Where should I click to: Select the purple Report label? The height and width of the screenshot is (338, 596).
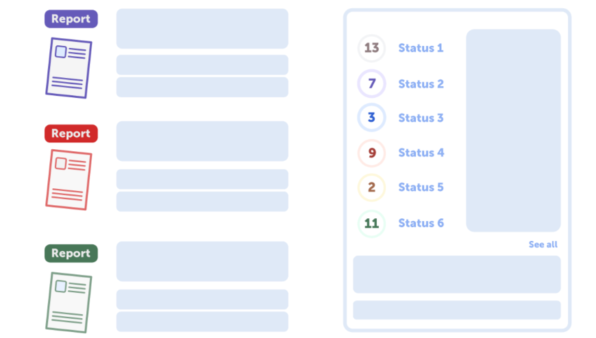point(71,19)
